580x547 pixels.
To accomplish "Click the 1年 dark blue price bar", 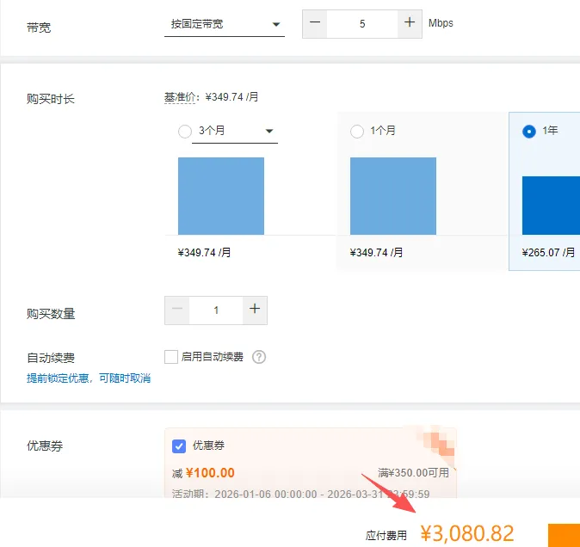I will (551, 206).
